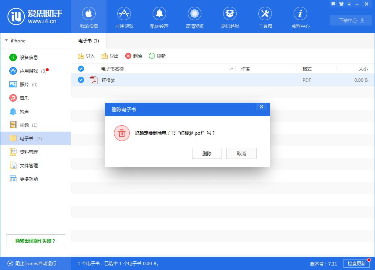Open the 酷炫铃声 section from top navigation
The height and width of the screenshot is (270, 375).
[159, 17]
